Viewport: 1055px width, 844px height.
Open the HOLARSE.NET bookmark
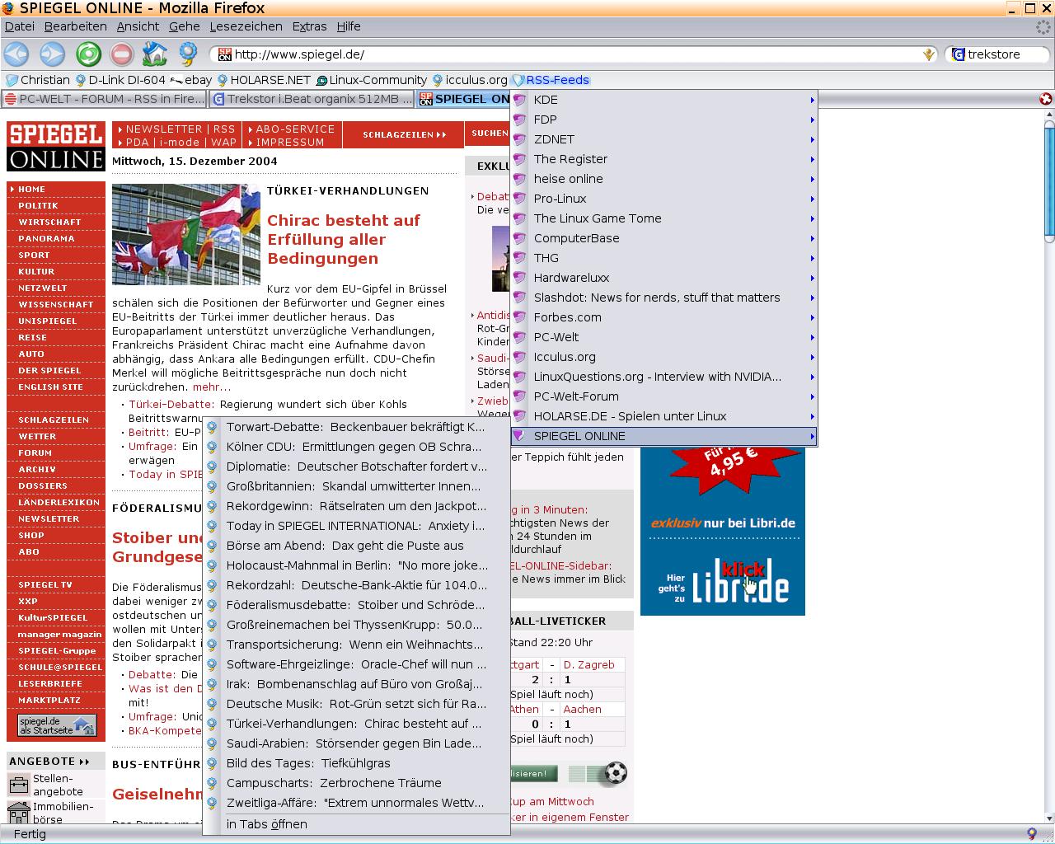[x=263, y=80]
